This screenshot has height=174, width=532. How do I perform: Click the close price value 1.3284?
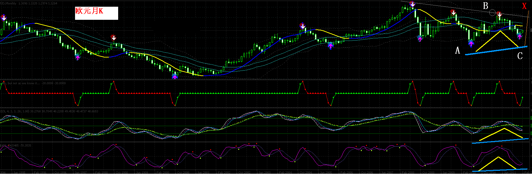point(53,3)
